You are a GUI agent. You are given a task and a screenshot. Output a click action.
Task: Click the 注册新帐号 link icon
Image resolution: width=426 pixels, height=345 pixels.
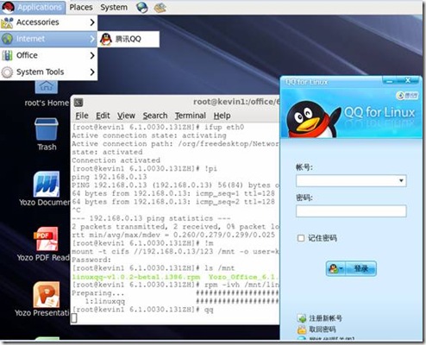[302, 318]
